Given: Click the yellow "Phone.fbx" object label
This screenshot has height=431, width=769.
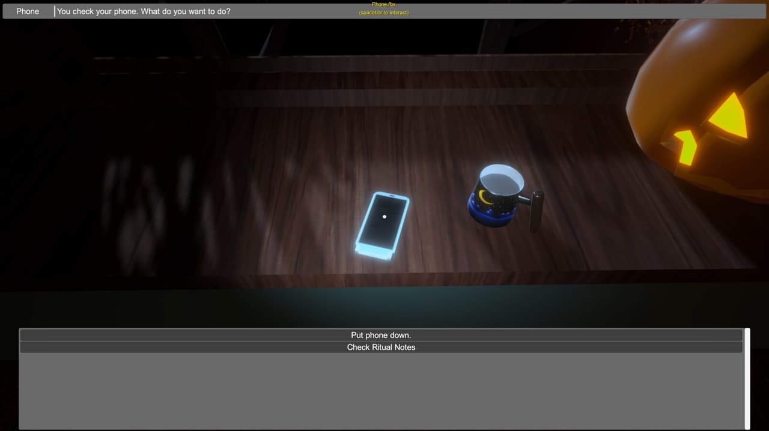Looking at the screenshot, I should tap(384, 4).
